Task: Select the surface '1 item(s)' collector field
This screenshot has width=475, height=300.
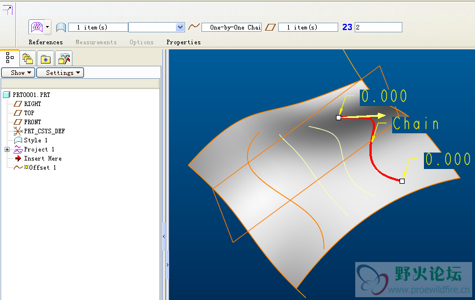Action: point(98,27)
